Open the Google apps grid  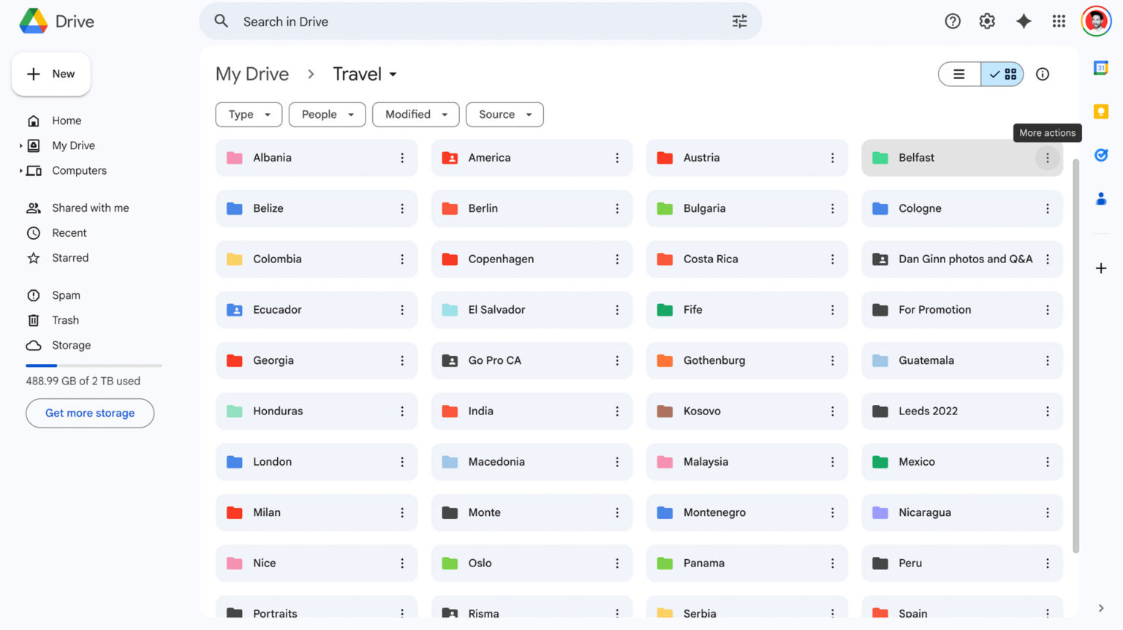pos(1059,21)
